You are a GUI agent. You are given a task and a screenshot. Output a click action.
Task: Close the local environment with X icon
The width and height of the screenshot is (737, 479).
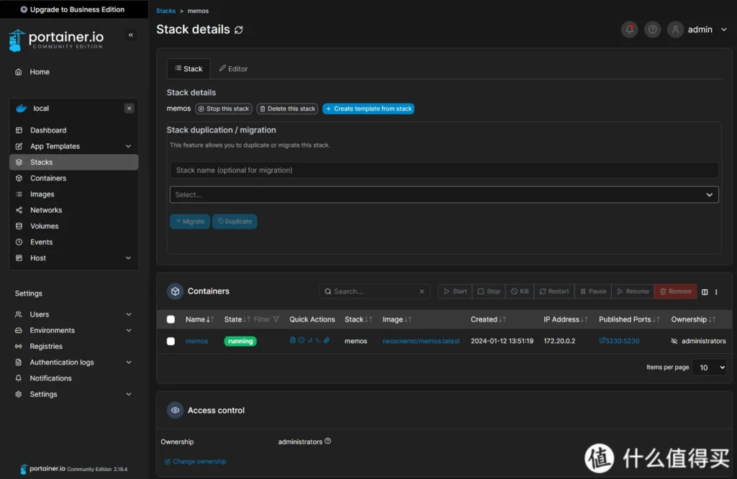point(129,109)
